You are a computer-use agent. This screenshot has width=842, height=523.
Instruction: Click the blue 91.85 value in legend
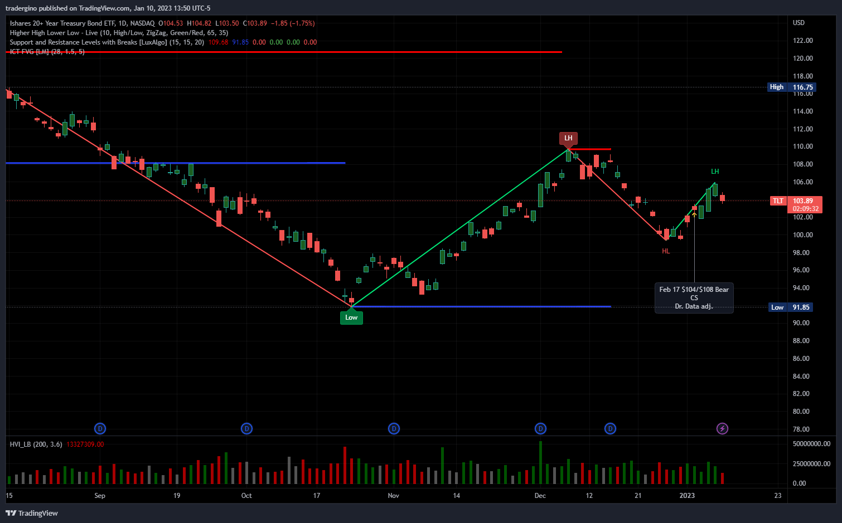click(240, 42)
